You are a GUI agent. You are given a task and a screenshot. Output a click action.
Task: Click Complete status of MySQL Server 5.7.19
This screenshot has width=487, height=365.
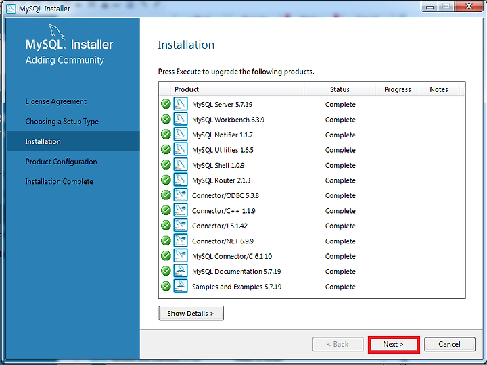[340, 105]
